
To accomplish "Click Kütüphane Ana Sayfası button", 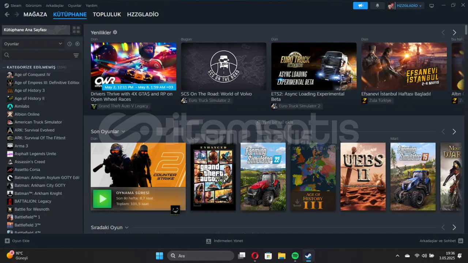I will click(36, 30).
